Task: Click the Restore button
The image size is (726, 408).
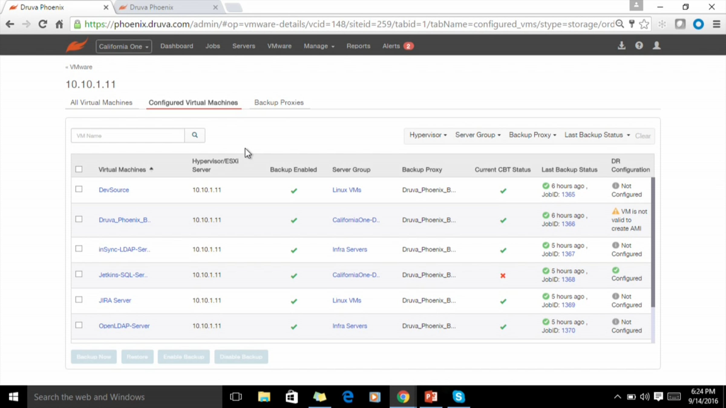Action: pos(137,357)
